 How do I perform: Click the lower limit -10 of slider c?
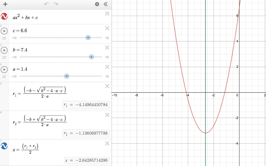point(14,38)
